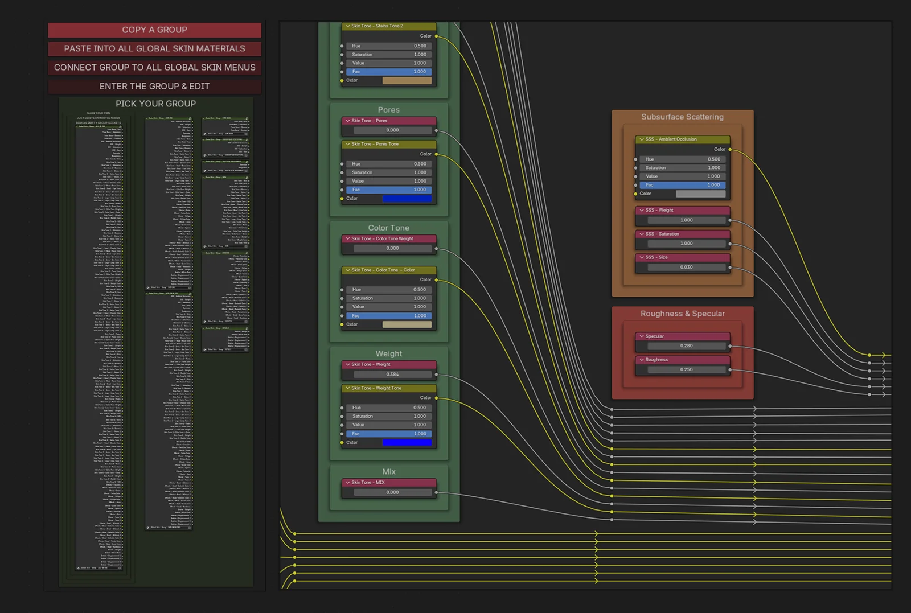Click COPY A GROUP button

(x=154, y=30)
